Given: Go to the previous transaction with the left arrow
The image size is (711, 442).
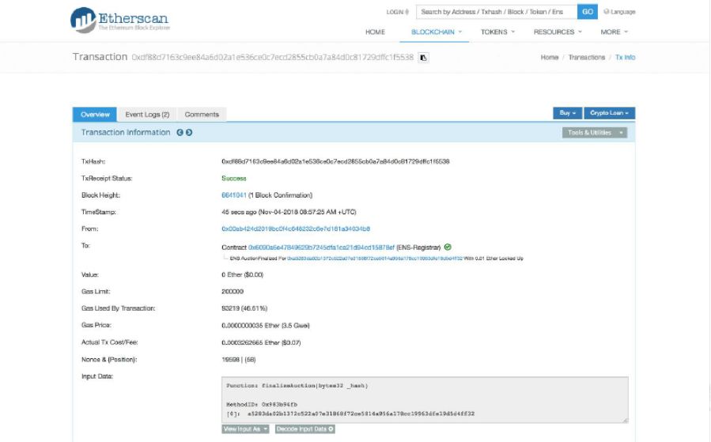Looking at the screenshot, I should tap(180, 133).
